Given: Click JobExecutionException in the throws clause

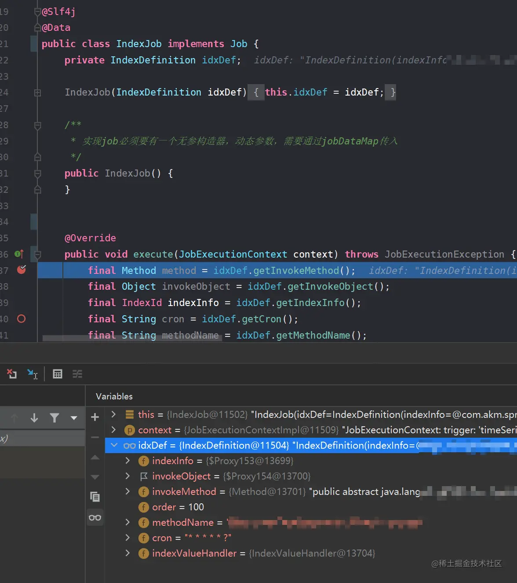Looking at the screenshot, I should tap(444, 254).
